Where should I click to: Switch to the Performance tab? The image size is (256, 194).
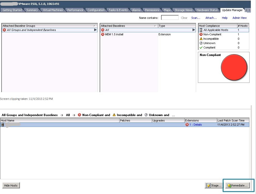(75, 10)
